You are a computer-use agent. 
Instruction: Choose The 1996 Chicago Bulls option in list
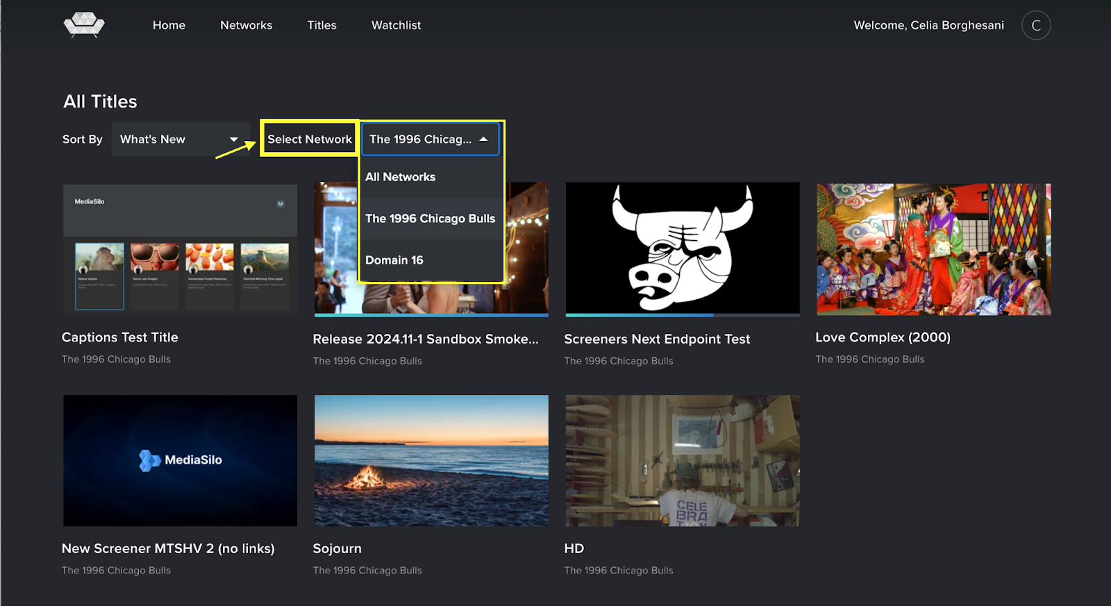click(431, 219)
